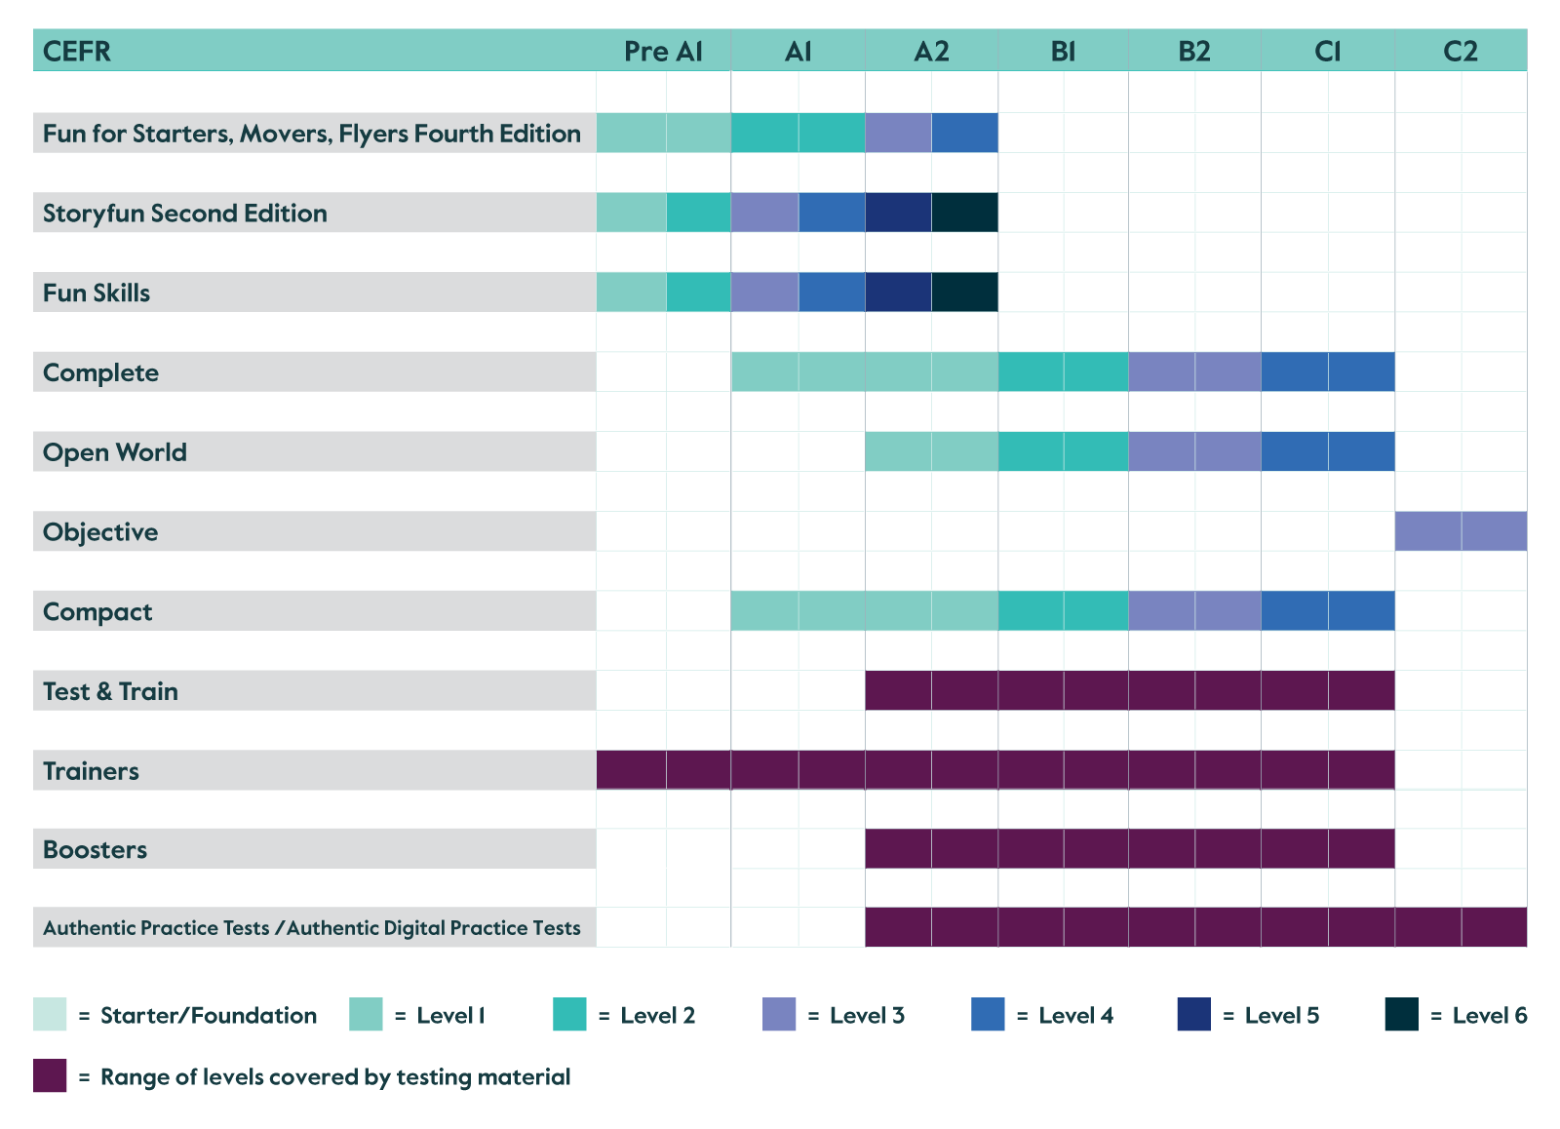Select the Level 2 legend swatch
This screenshot has height=1129, width=1560.
click(569, 1014)
